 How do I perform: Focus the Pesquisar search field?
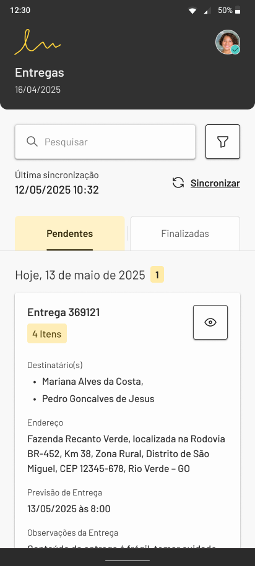[x=105, y=142]
